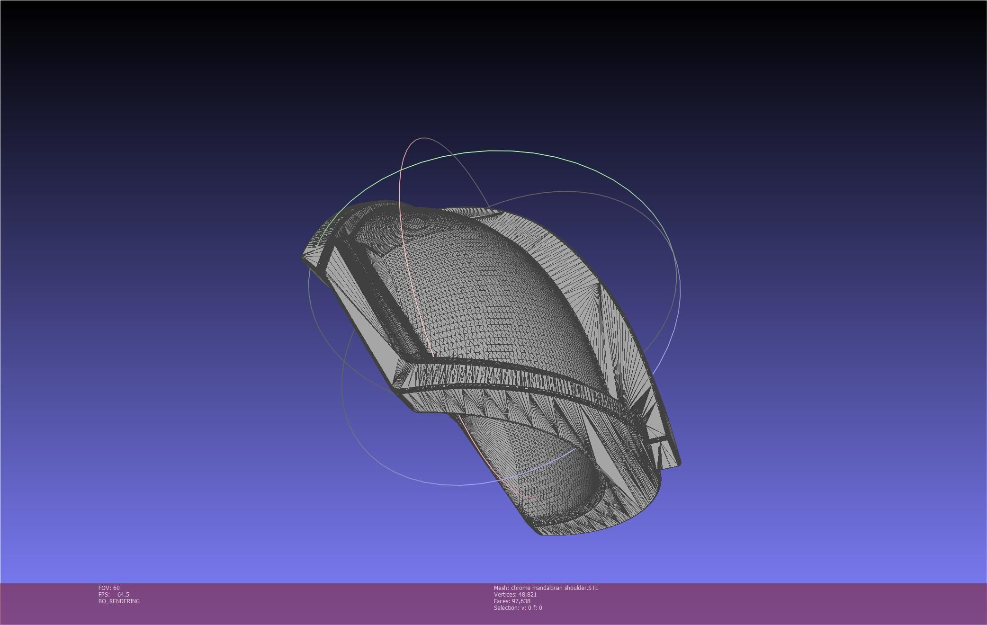Click the Vertices: 48,821 entry

pyautogui.click(x=515, y=594)
